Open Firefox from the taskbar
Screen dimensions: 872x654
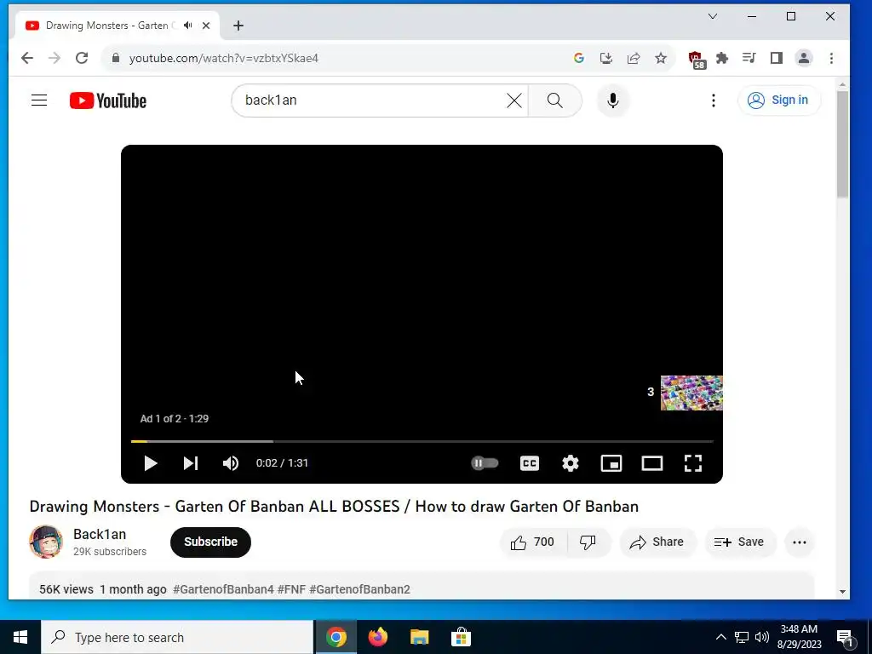tap(377, 637)
